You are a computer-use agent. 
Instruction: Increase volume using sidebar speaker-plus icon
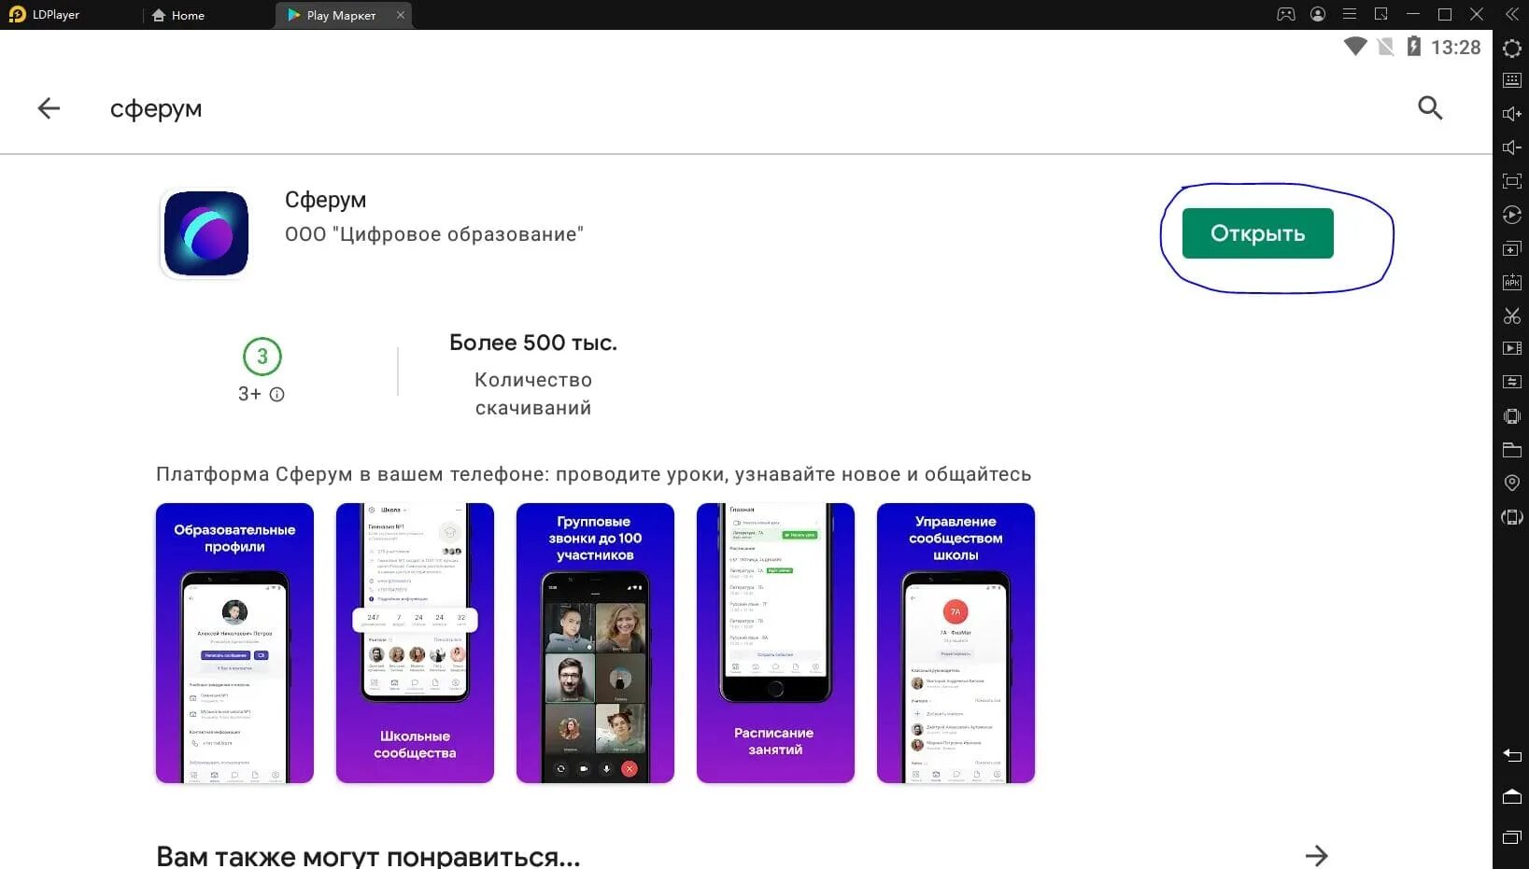(x=1511, y=114)
